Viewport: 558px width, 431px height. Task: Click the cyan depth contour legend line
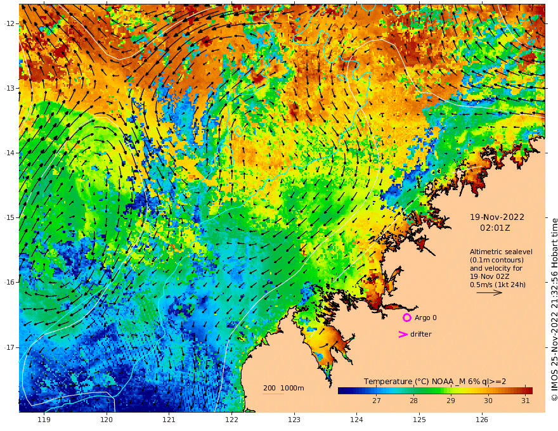point(273,394)
